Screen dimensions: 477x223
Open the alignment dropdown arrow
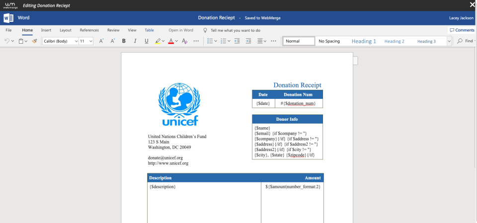pos(265,41)
